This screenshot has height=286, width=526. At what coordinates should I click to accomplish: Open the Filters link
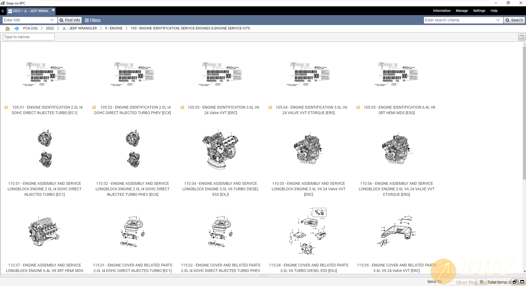95,20
